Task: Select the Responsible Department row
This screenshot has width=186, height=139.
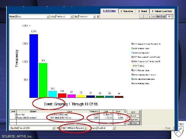Action: pos(67,118)
